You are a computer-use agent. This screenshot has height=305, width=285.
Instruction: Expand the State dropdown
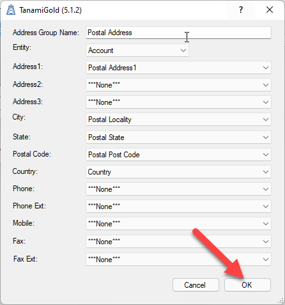(x=178, y=137)
